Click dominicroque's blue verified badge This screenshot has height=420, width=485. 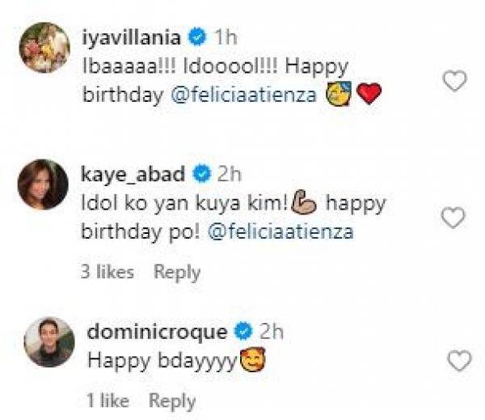click(x=241, y=330)
